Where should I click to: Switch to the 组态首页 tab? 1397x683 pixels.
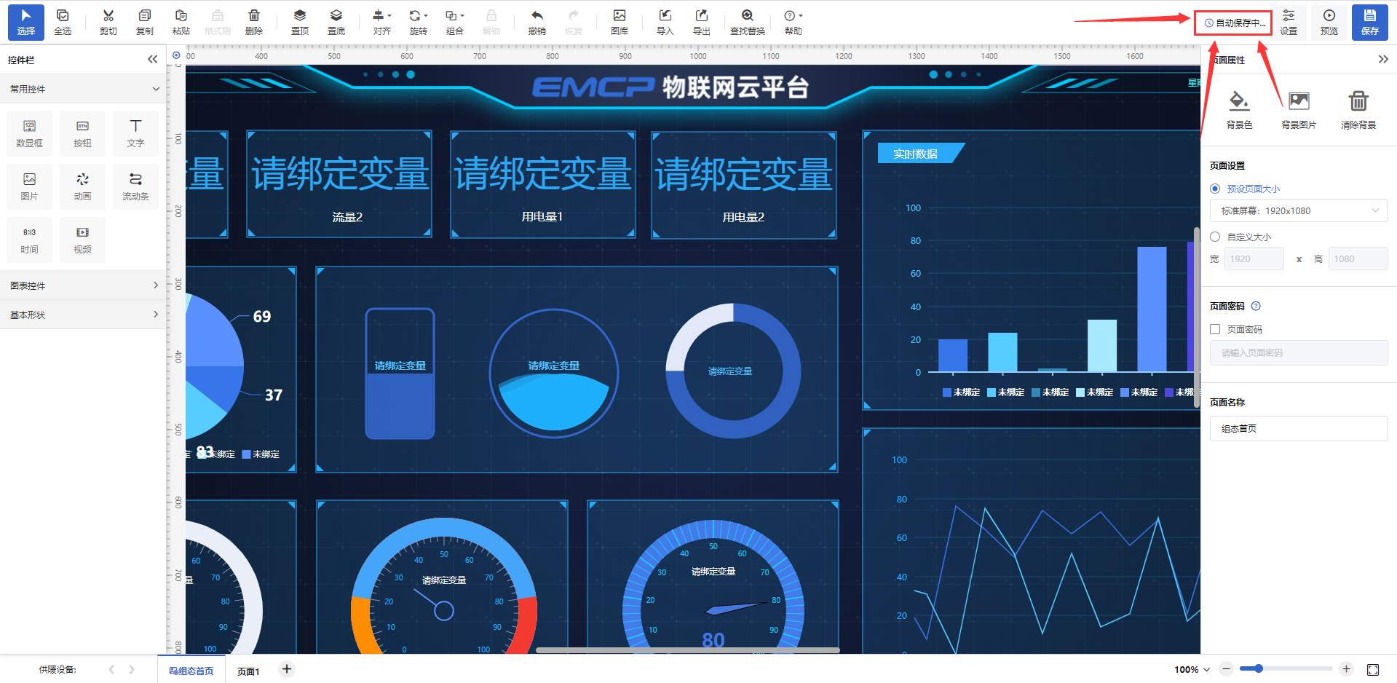191,670
